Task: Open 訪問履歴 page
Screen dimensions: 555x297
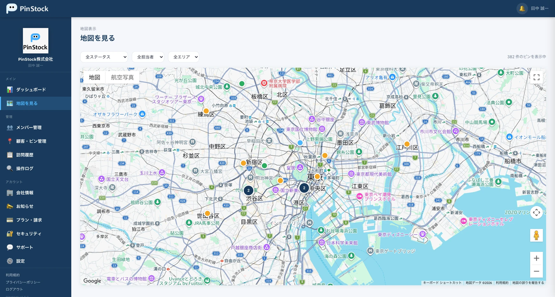Action: (x=35, y=155)
